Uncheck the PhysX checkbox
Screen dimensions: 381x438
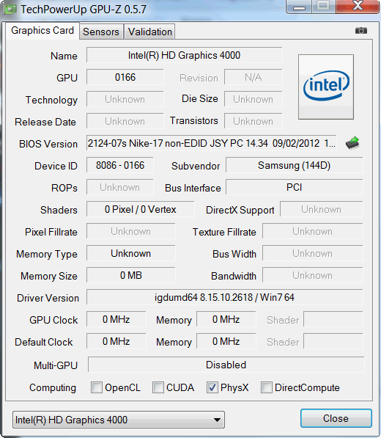(212, 387)
